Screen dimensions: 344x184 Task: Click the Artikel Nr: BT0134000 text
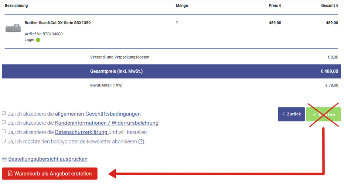click(44, 34)
